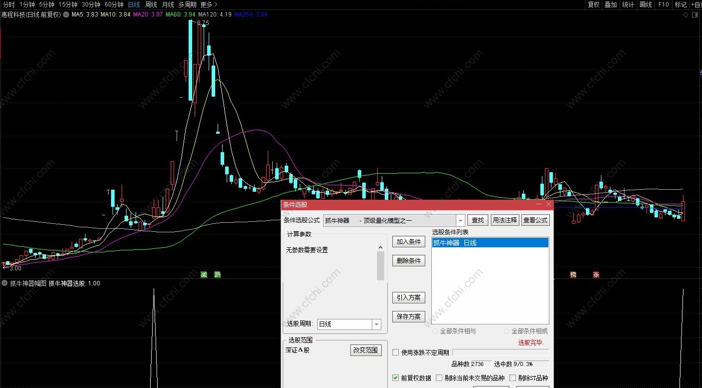Click 改变范围 button
This screenshot has height=388, width=702.
(x=365, y=350)
